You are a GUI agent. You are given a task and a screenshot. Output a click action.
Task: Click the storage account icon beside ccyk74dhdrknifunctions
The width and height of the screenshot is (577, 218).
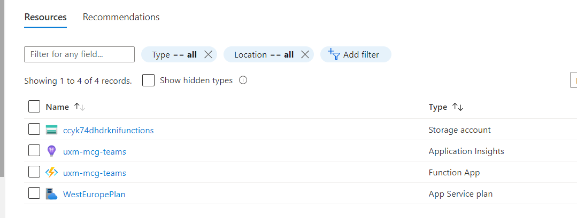tap(51, 130)
